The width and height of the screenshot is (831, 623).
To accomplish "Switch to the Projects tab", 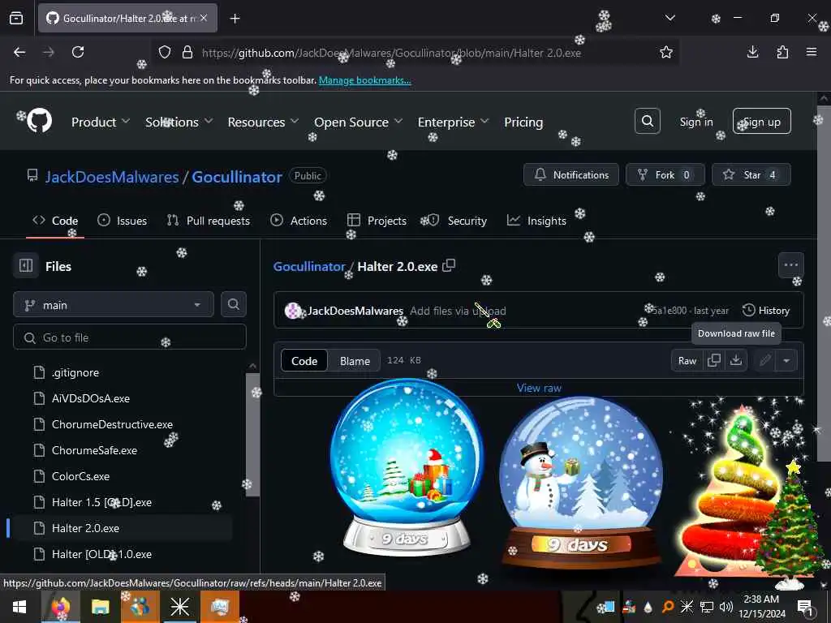I will 377,221.
